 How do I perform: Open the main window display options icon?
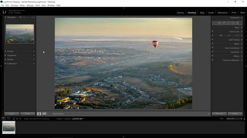[x=3, y=119]
